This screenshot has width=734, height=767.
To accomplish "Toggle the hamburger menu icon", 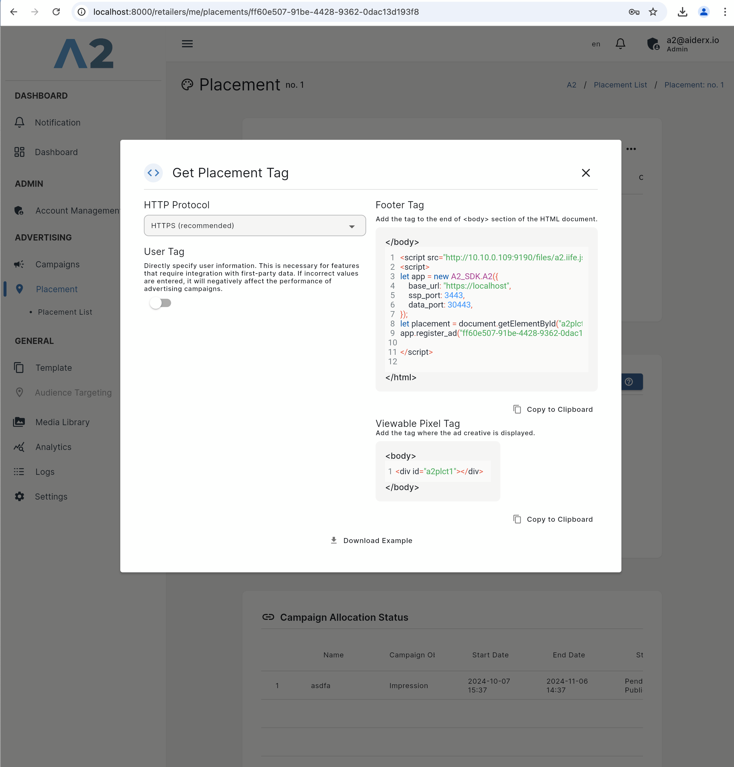I will 187,44.
